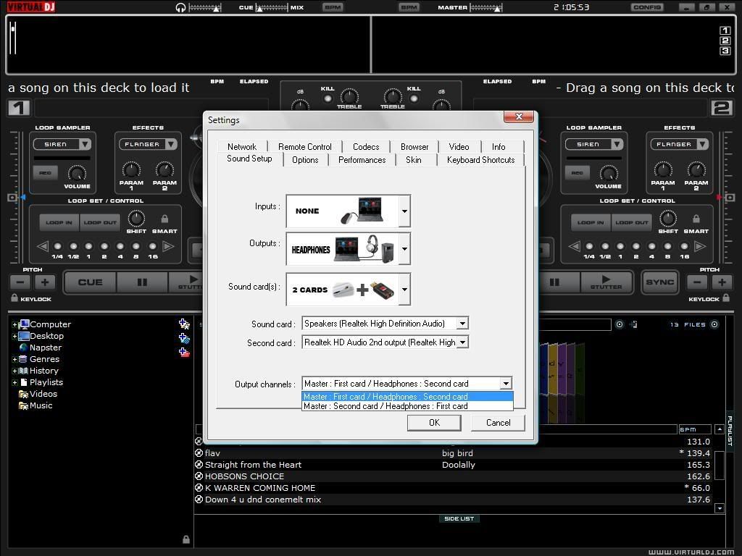Screen dimensions: 742x556
Task: Select left deck 16 beat loop
Action: coord(152,246)
